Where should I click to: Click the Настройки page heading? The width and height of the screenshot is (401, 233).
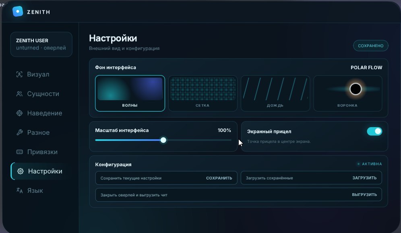pos(113,38)
